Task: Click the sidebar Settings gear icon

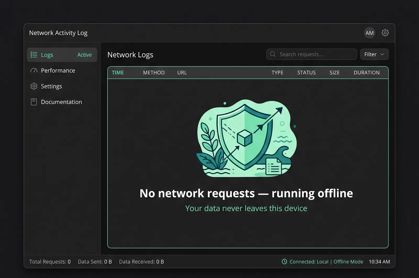Action: (x=34, y=86)
